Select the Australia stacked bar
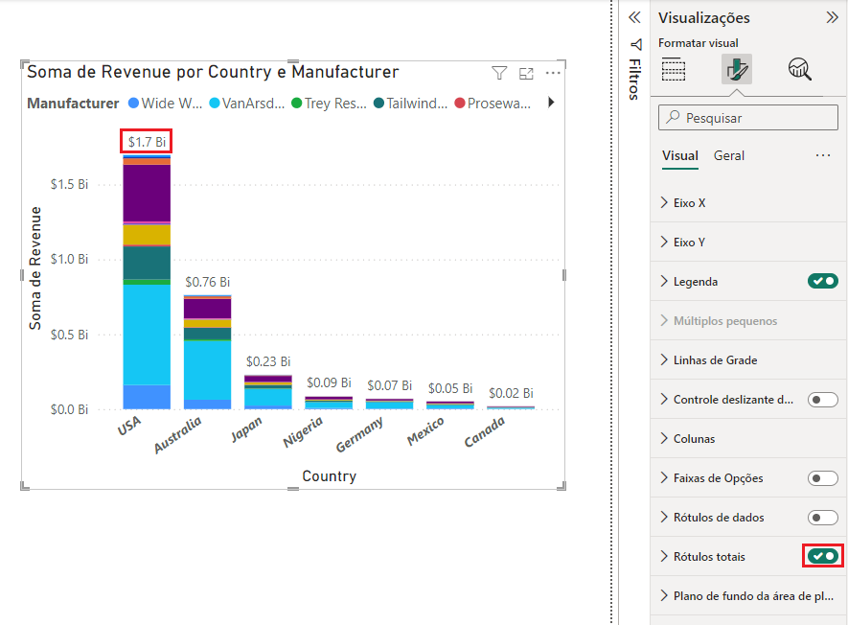 coord(207,352)
